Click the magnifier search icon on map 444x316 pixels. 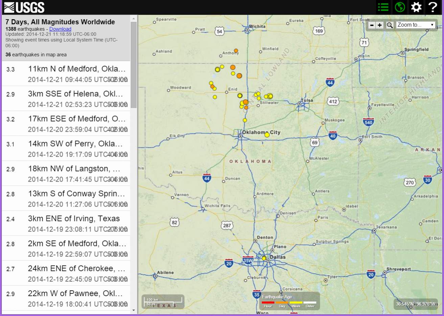coord(390,25)
